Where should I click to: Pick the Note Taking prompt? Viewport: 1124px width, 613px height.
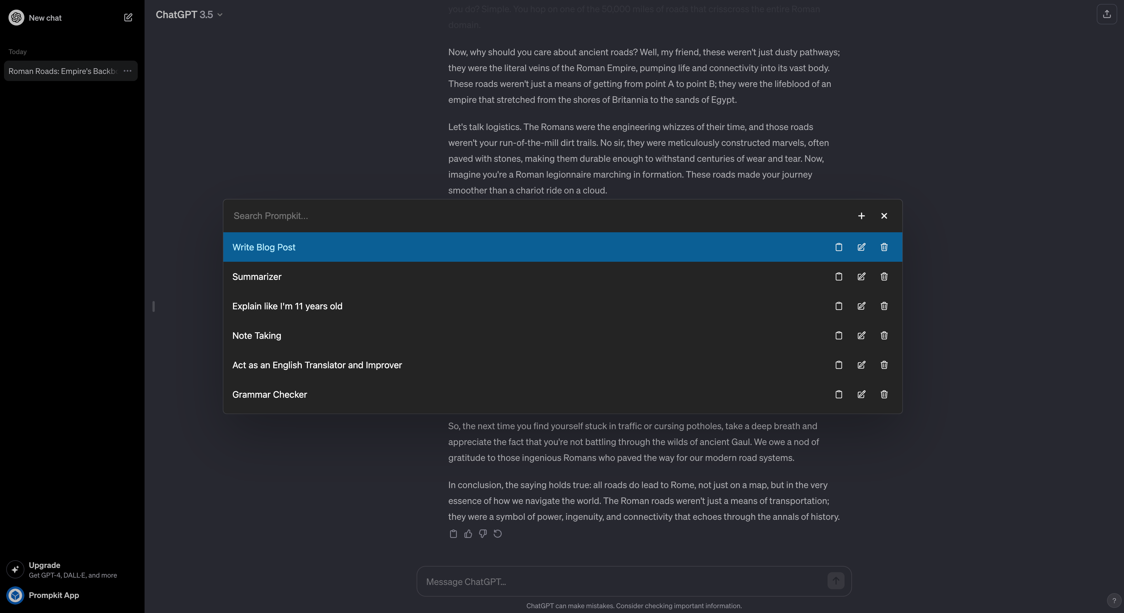tap(563, 335)
